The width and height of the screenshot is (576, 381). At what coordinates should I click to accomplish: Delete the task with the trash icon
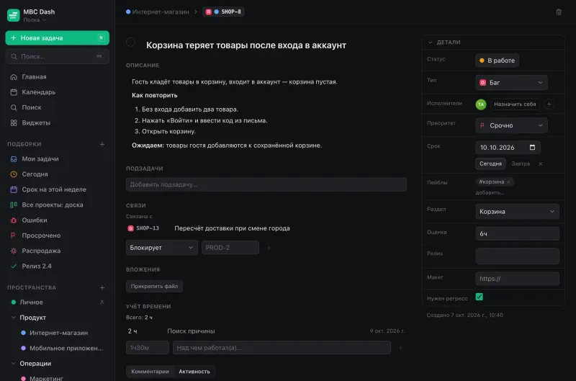pyautogui.click(x=559, y=12)
